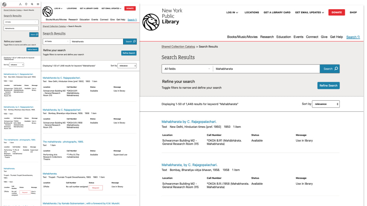
Task: Open All fields dropdown in desktop view
Action: 187,69
